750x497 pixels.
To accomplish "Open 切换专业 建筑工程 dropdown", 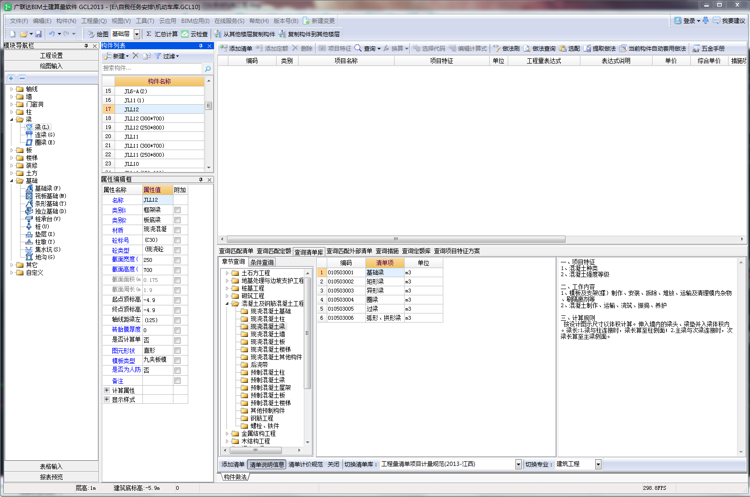I will (x=598, y=464).
